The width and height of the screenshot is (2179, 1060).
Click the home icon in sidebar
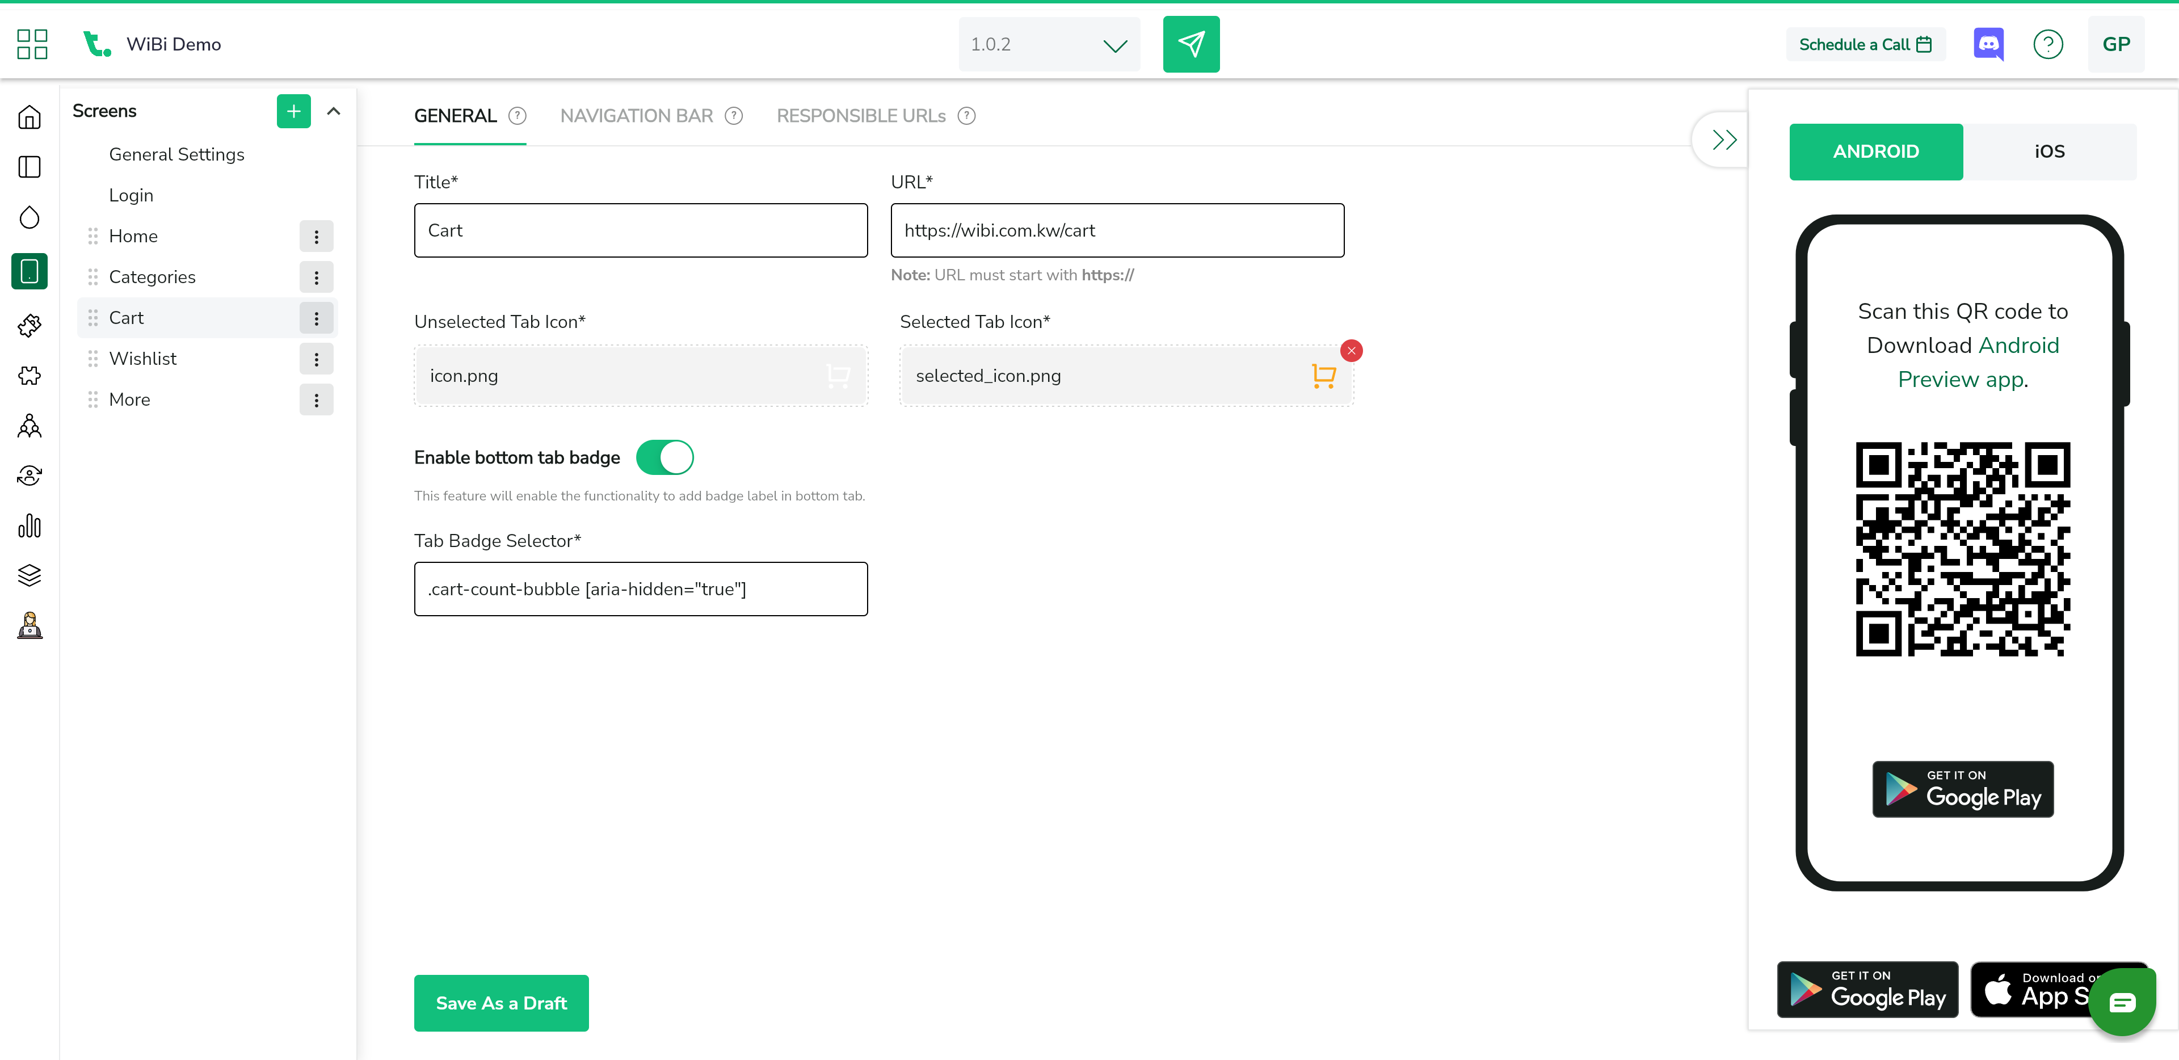click(x=30, y=117)
